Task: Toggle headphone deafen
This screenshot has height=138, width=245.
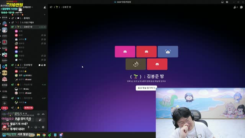Action: [36, 127]
